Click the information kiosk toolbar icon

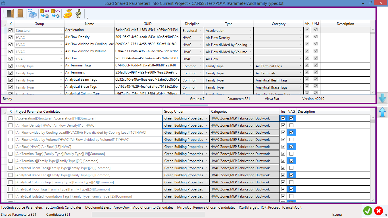click(x=79, y=13)
